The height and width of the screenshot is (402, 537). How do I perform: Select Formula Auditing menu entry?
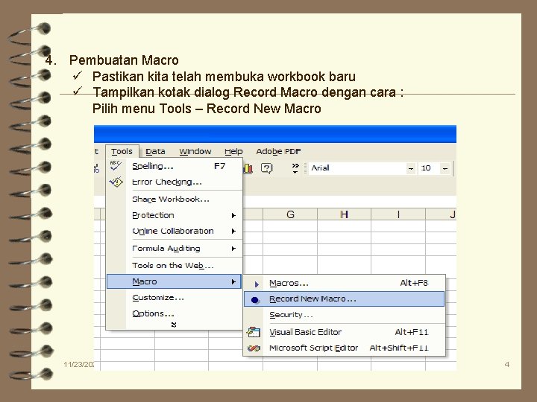174,249
